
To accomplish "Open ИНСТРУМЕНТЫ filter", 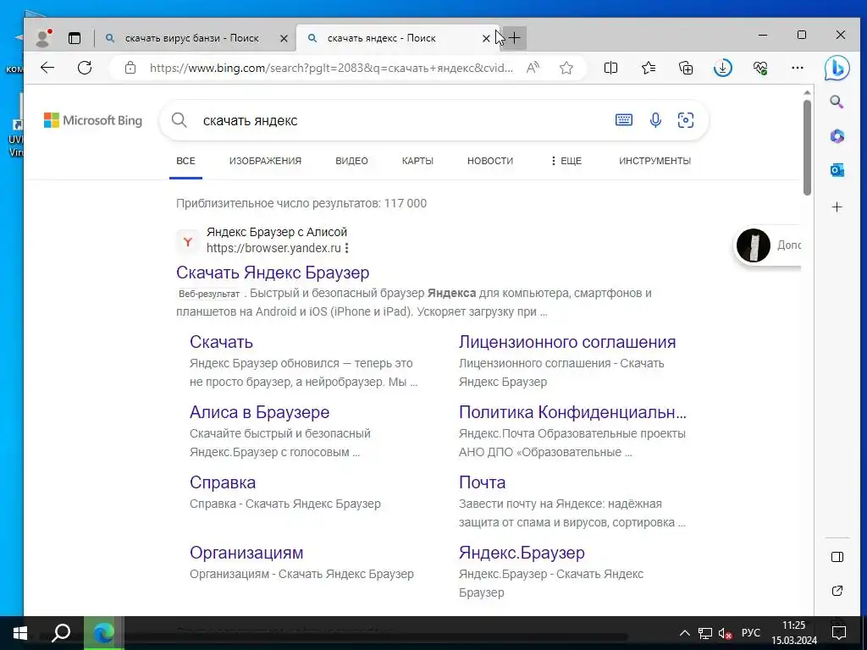I will pos(654,161).
